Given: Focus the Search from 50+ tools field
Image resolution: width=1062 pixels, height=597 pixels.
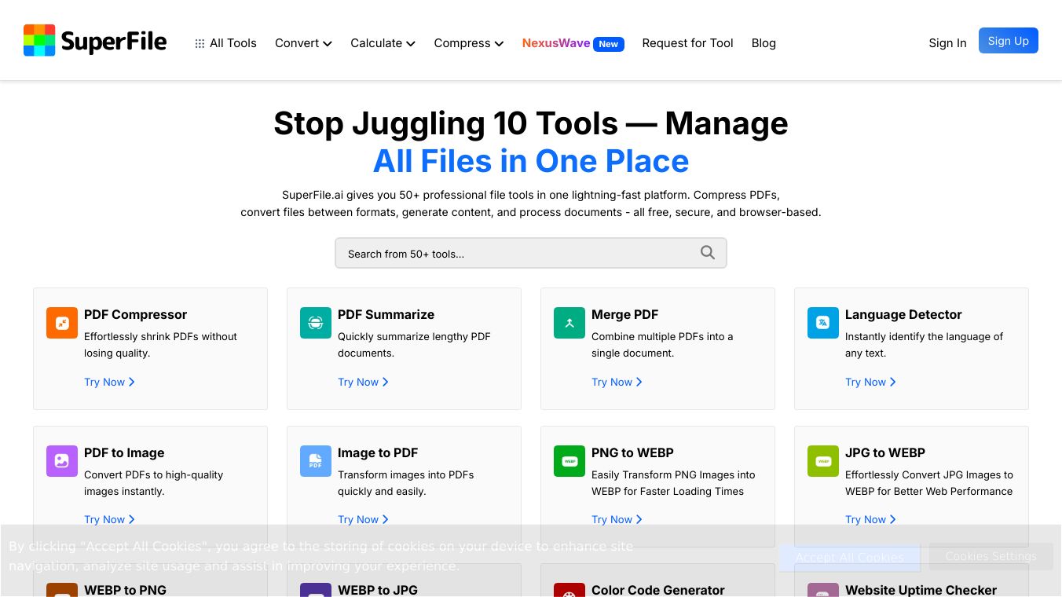Looking at the screenshot, I should 531,253.
